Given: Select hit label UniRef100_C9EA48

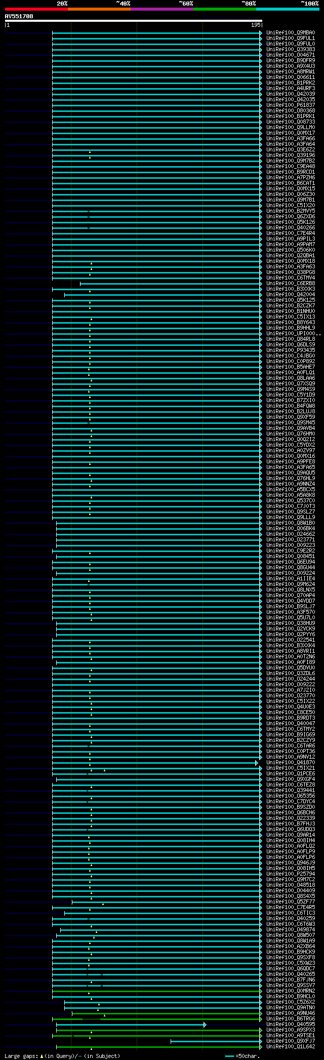Looking at the screenshot, I should [291, 166].
